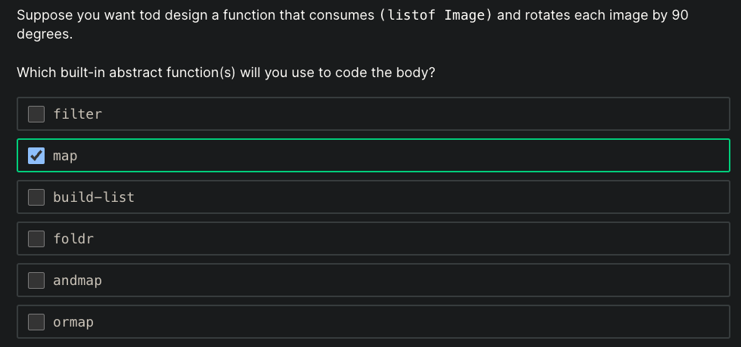Click the 'build-list' option label text
This screenshot has width=741, height=347.
coord(93,197)
